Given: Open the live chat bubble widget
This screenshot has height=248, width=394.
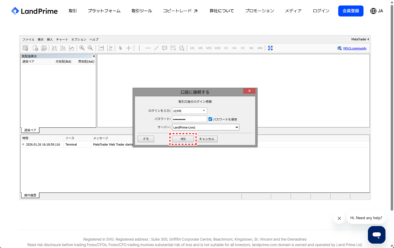Looking at the screenshot, I should (377, 235).
